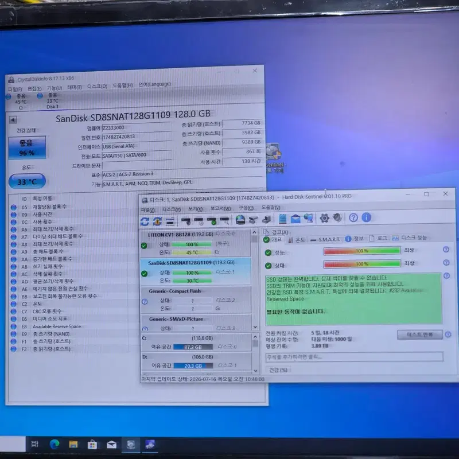Open 파일(F) menu in CrystalDiskInfo
This screenshot has height=459, width=459.
[15, 89]
